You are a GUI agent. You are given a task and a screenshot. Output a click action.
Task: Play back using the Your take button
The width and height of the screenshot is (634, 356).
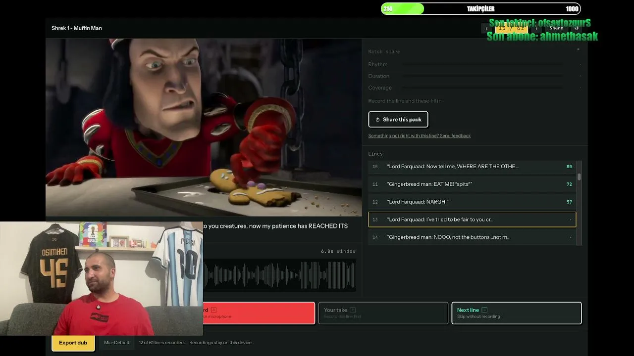coord(383,313)
